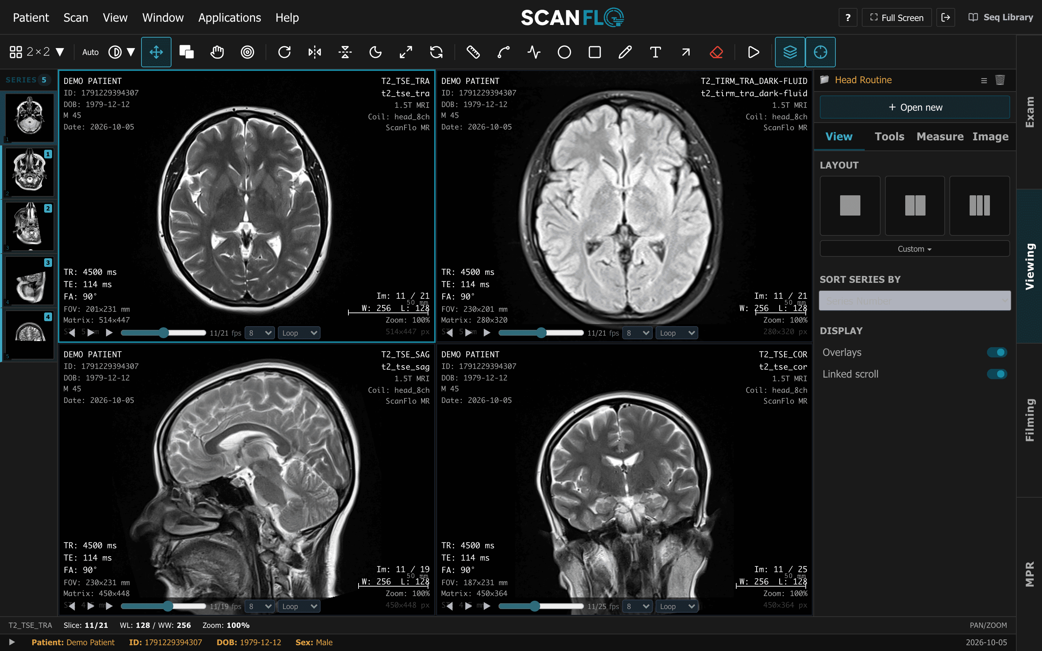This screenshot has width=1042, height=651.
Task: Open the Seq Library
Action: tap(1001, 18)
